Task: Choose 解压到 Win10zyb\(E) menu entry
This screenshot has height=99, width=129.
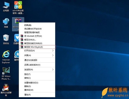Action: click(x=37, y=47)
